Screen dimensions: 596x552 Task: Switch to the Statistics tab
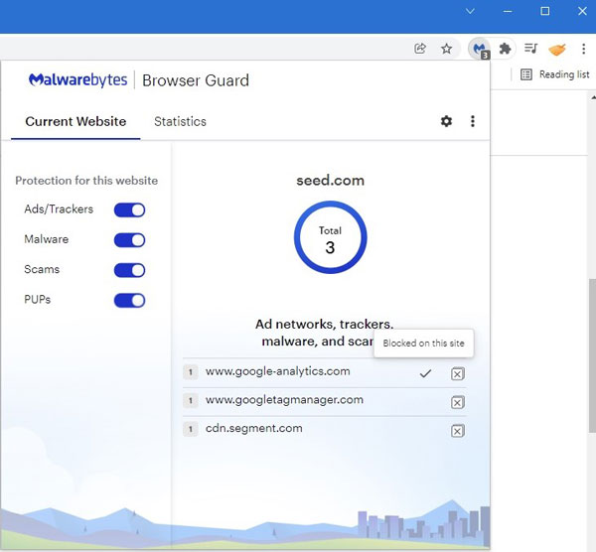(x=180, y=121)
